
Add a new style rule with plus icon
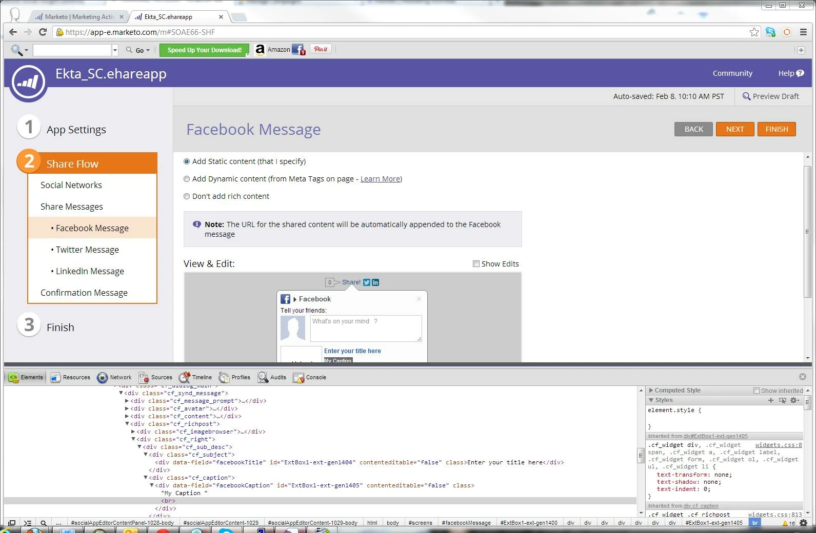coord(770,400)
